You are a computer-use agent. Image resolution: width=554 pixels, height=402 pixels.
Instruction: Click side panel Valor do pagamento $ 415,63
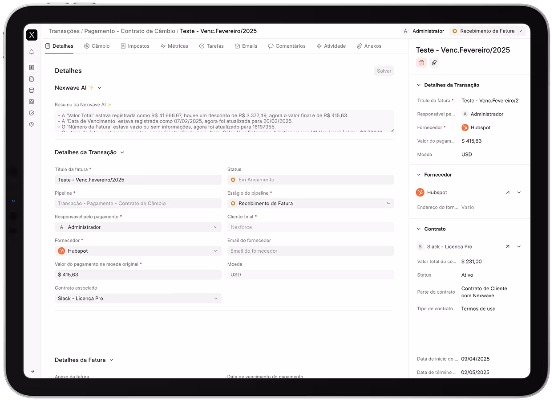click(472, 141)
